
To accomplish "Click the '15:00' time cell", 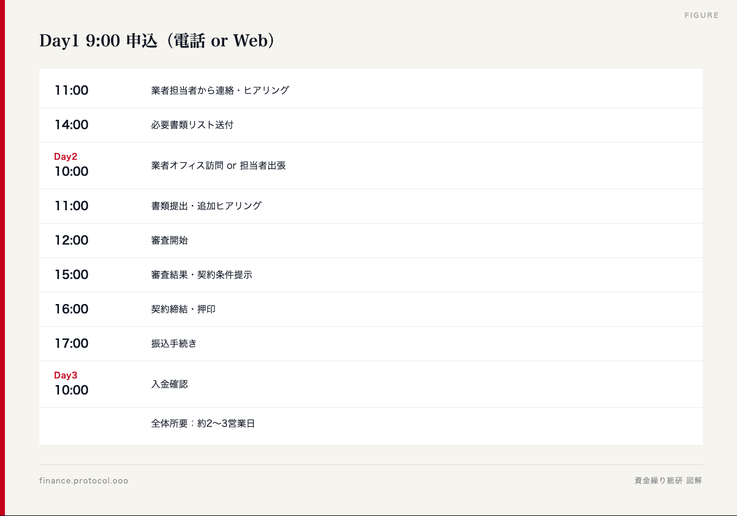I will tap(71, 275).
